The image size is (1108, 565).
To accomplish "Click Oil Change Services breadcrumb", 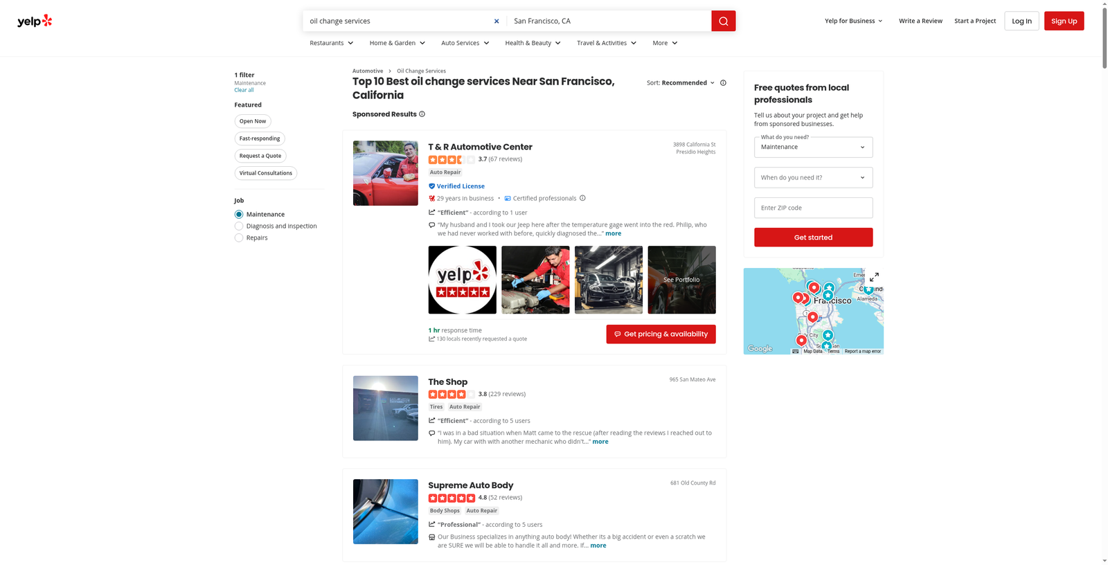I will tap(421, 71).
